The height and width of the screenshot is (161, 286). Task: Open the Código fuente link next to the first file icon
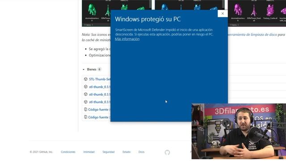pos(98,110)
